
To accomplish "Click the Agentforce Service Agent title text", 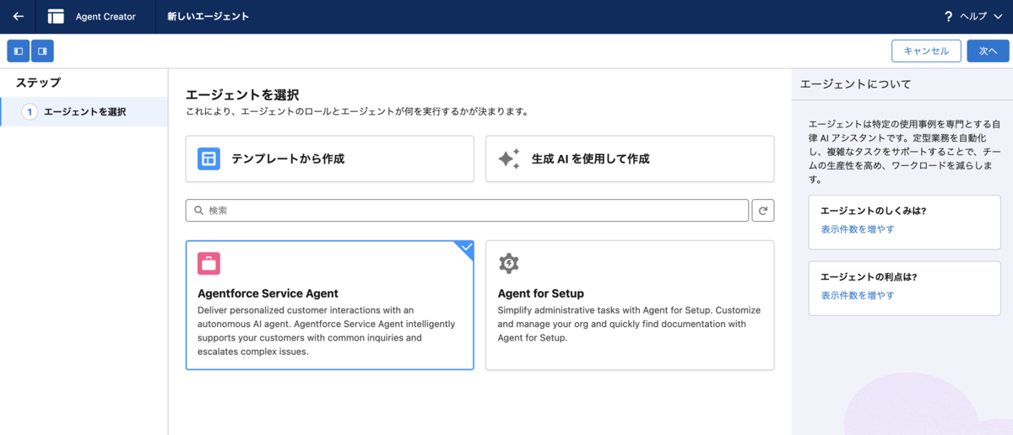I will (268, 293).
